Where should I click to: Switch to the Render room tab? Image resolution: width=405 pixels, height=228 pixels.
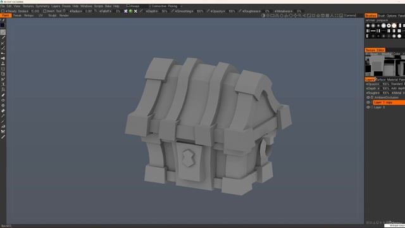pyautogui.click(x=64, y=15)
